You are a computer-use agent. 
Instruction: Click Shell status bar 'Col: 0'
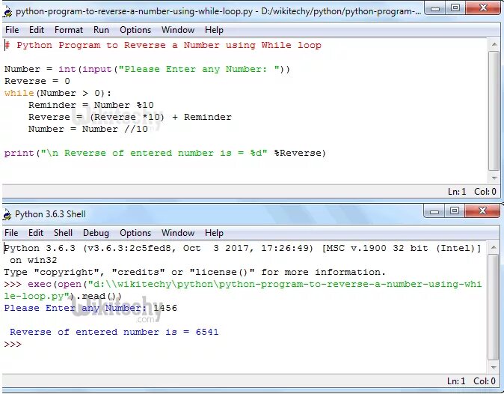coord(485,381)
